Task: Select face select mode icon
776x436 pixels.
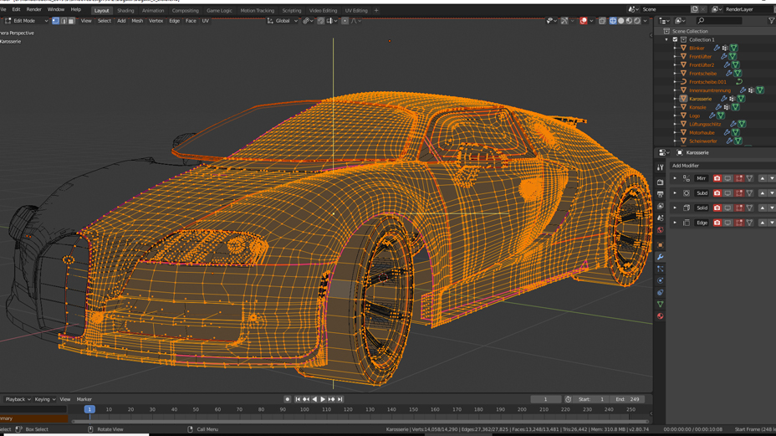Action: point(71,21)
